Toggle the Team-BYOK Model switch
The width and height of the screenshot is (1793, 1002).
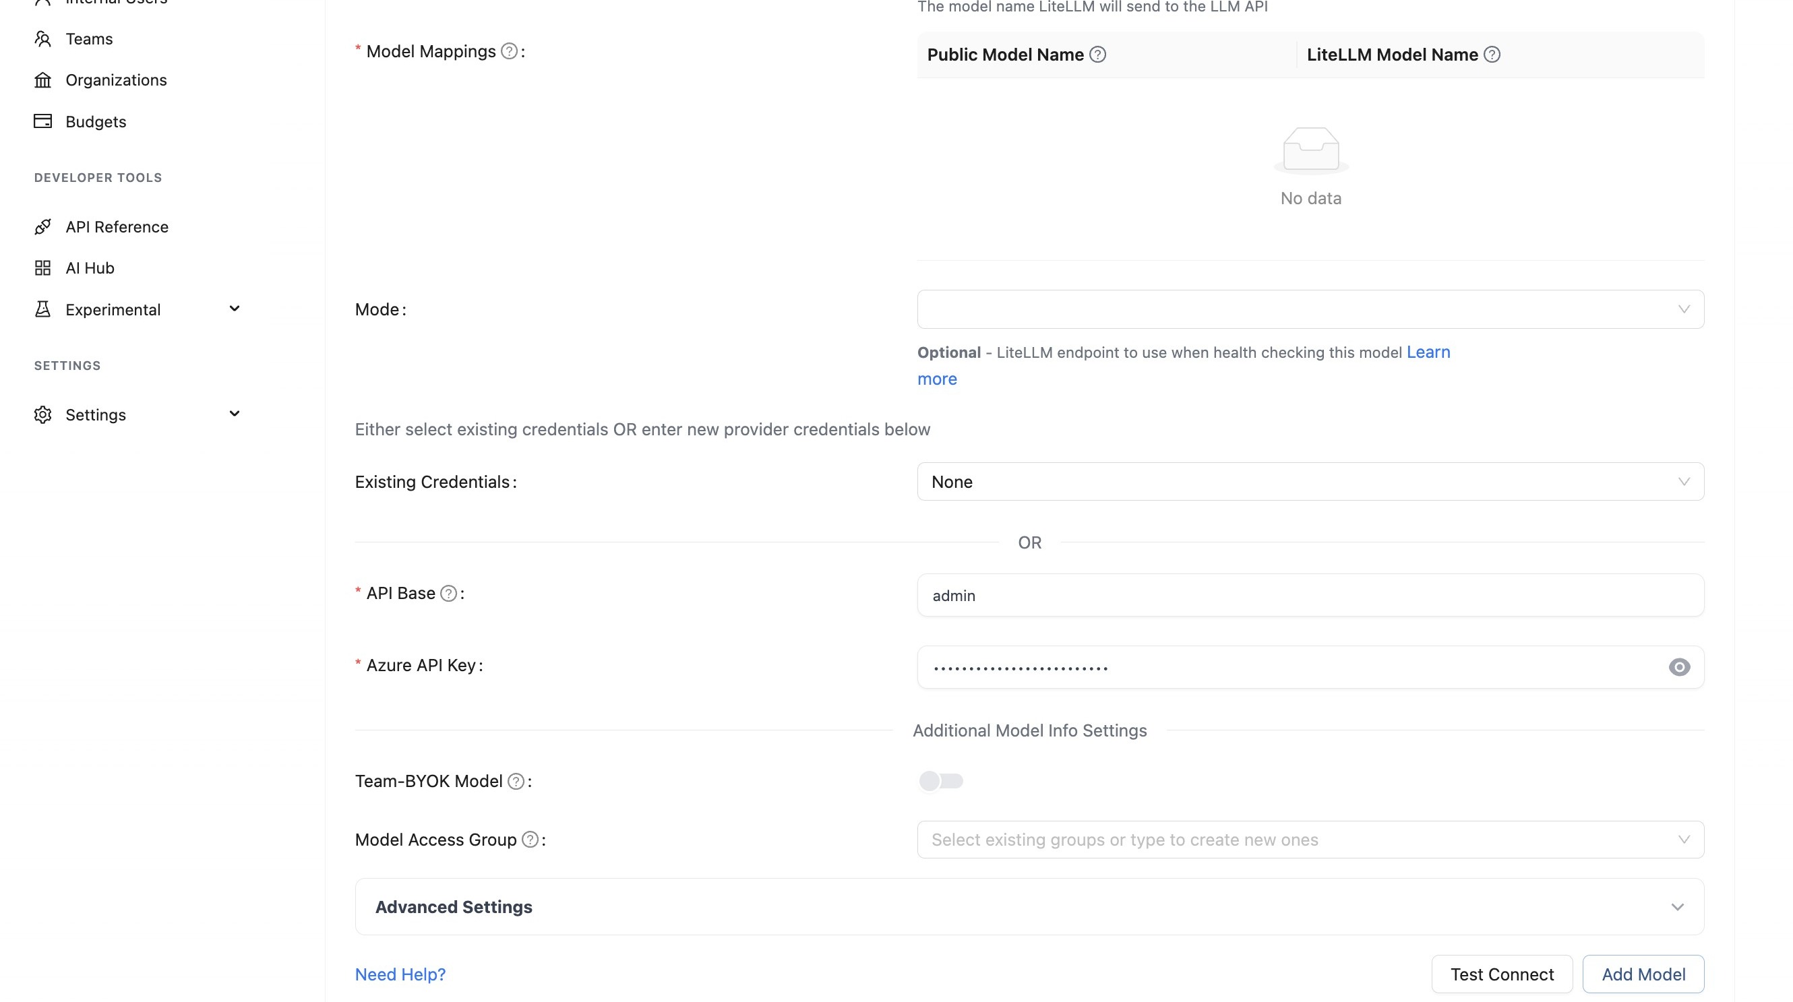coord(940,782)
